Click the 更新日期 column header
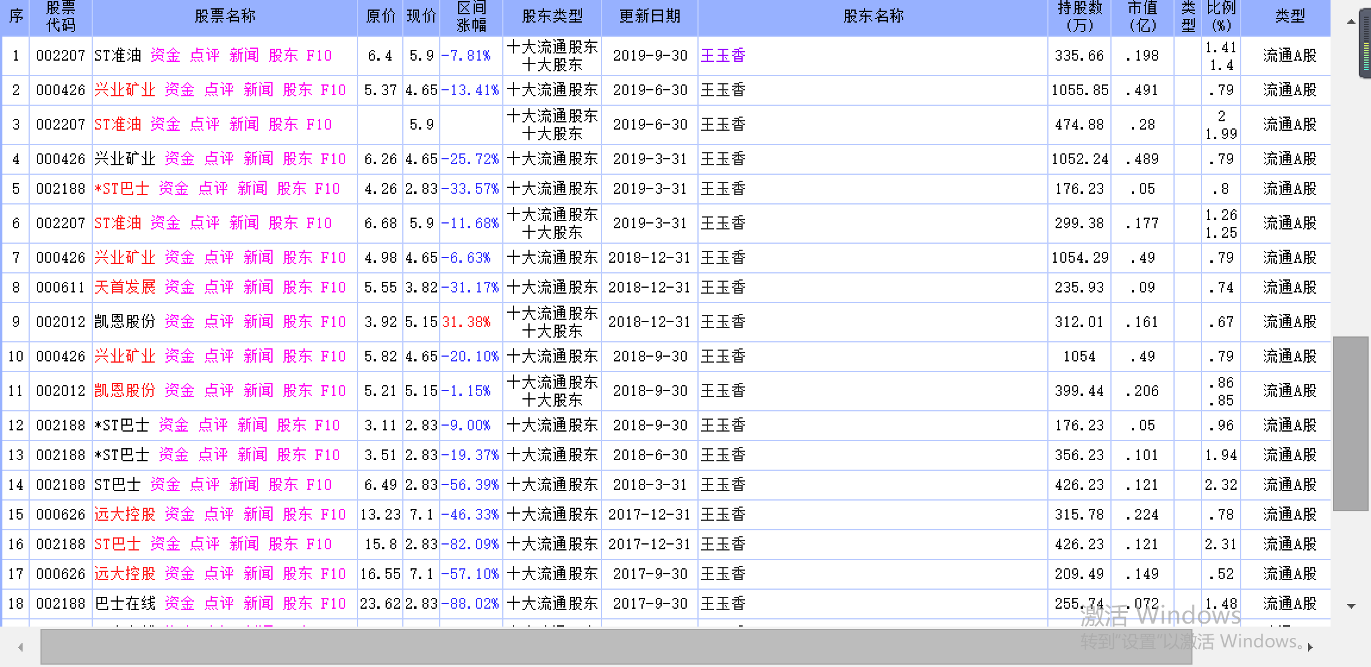 click(649, 17)
